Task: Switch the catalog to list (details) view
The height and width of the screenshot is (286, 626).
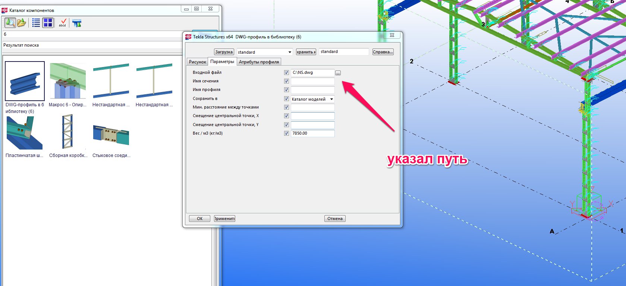Action: [x=36, y=23]
